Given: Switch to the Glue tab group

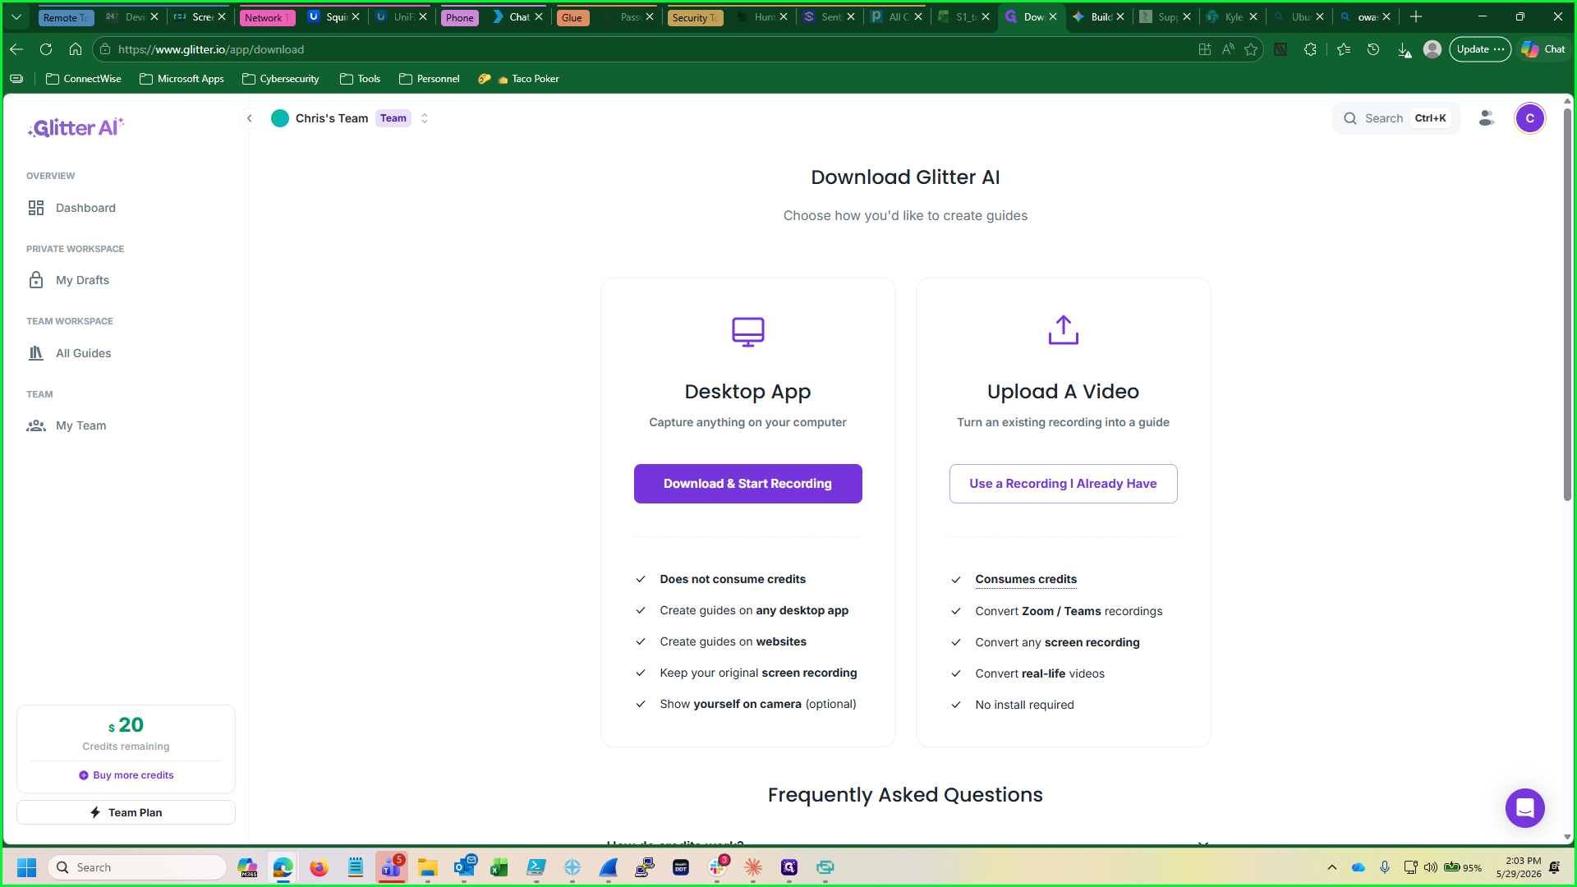Looking at the screenshot, I should 572,17.
